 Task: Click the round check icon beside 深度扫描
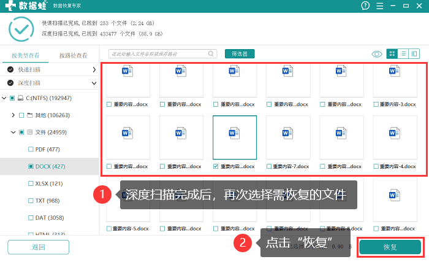tap(10, 83)
